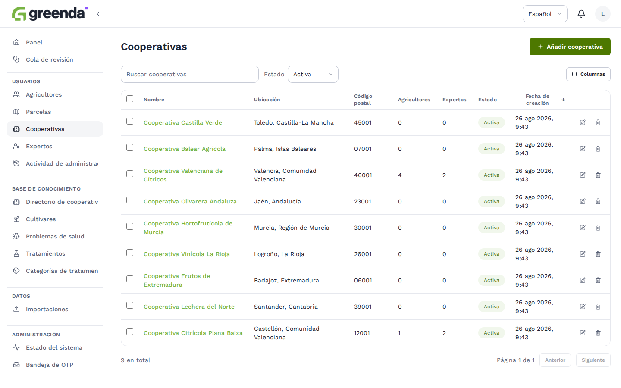Sort by Nombre column header
Screen dimensions: 621x388
[154, 100]
